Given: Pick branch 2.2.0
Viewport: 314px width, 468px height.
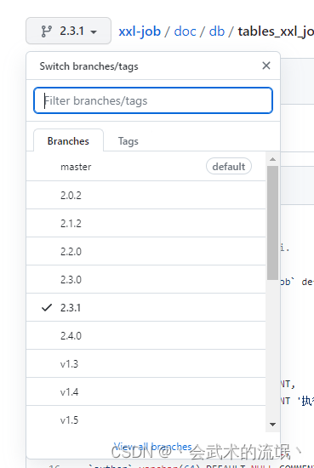Looking at the screenshot, I should 146,251.
